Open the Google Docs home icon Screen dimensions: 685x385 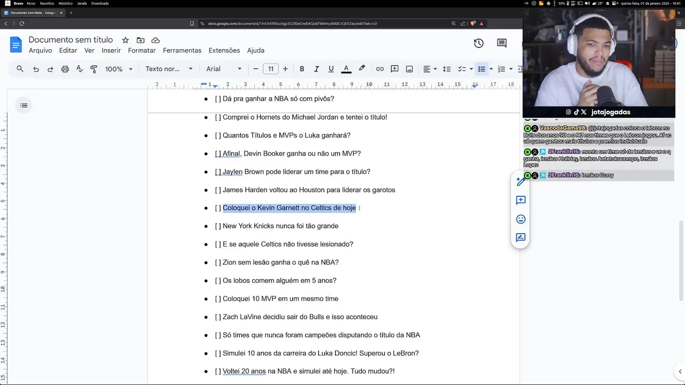[x=16, y=44]
